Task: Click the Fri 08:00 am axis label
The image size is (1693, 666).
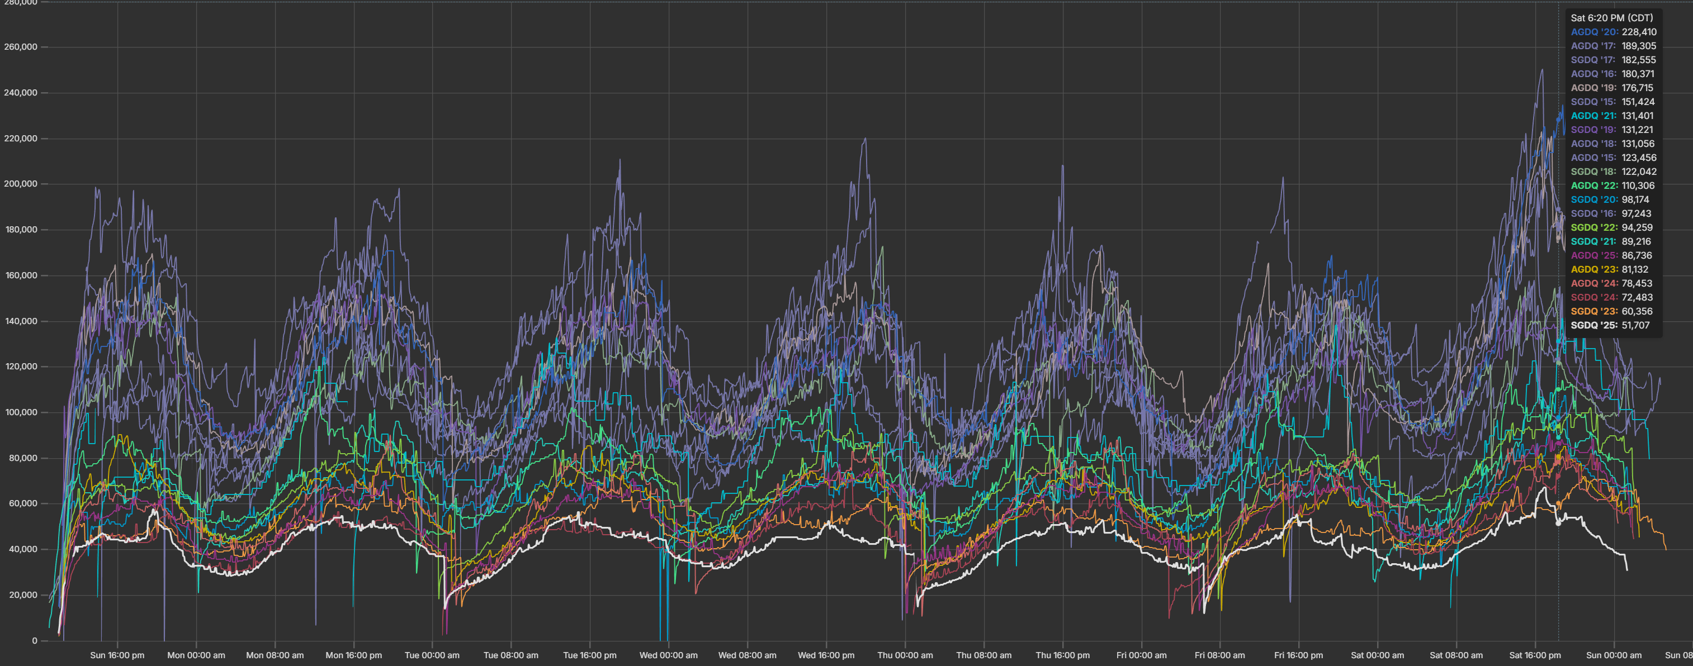Action: (x=1220, y=655)
